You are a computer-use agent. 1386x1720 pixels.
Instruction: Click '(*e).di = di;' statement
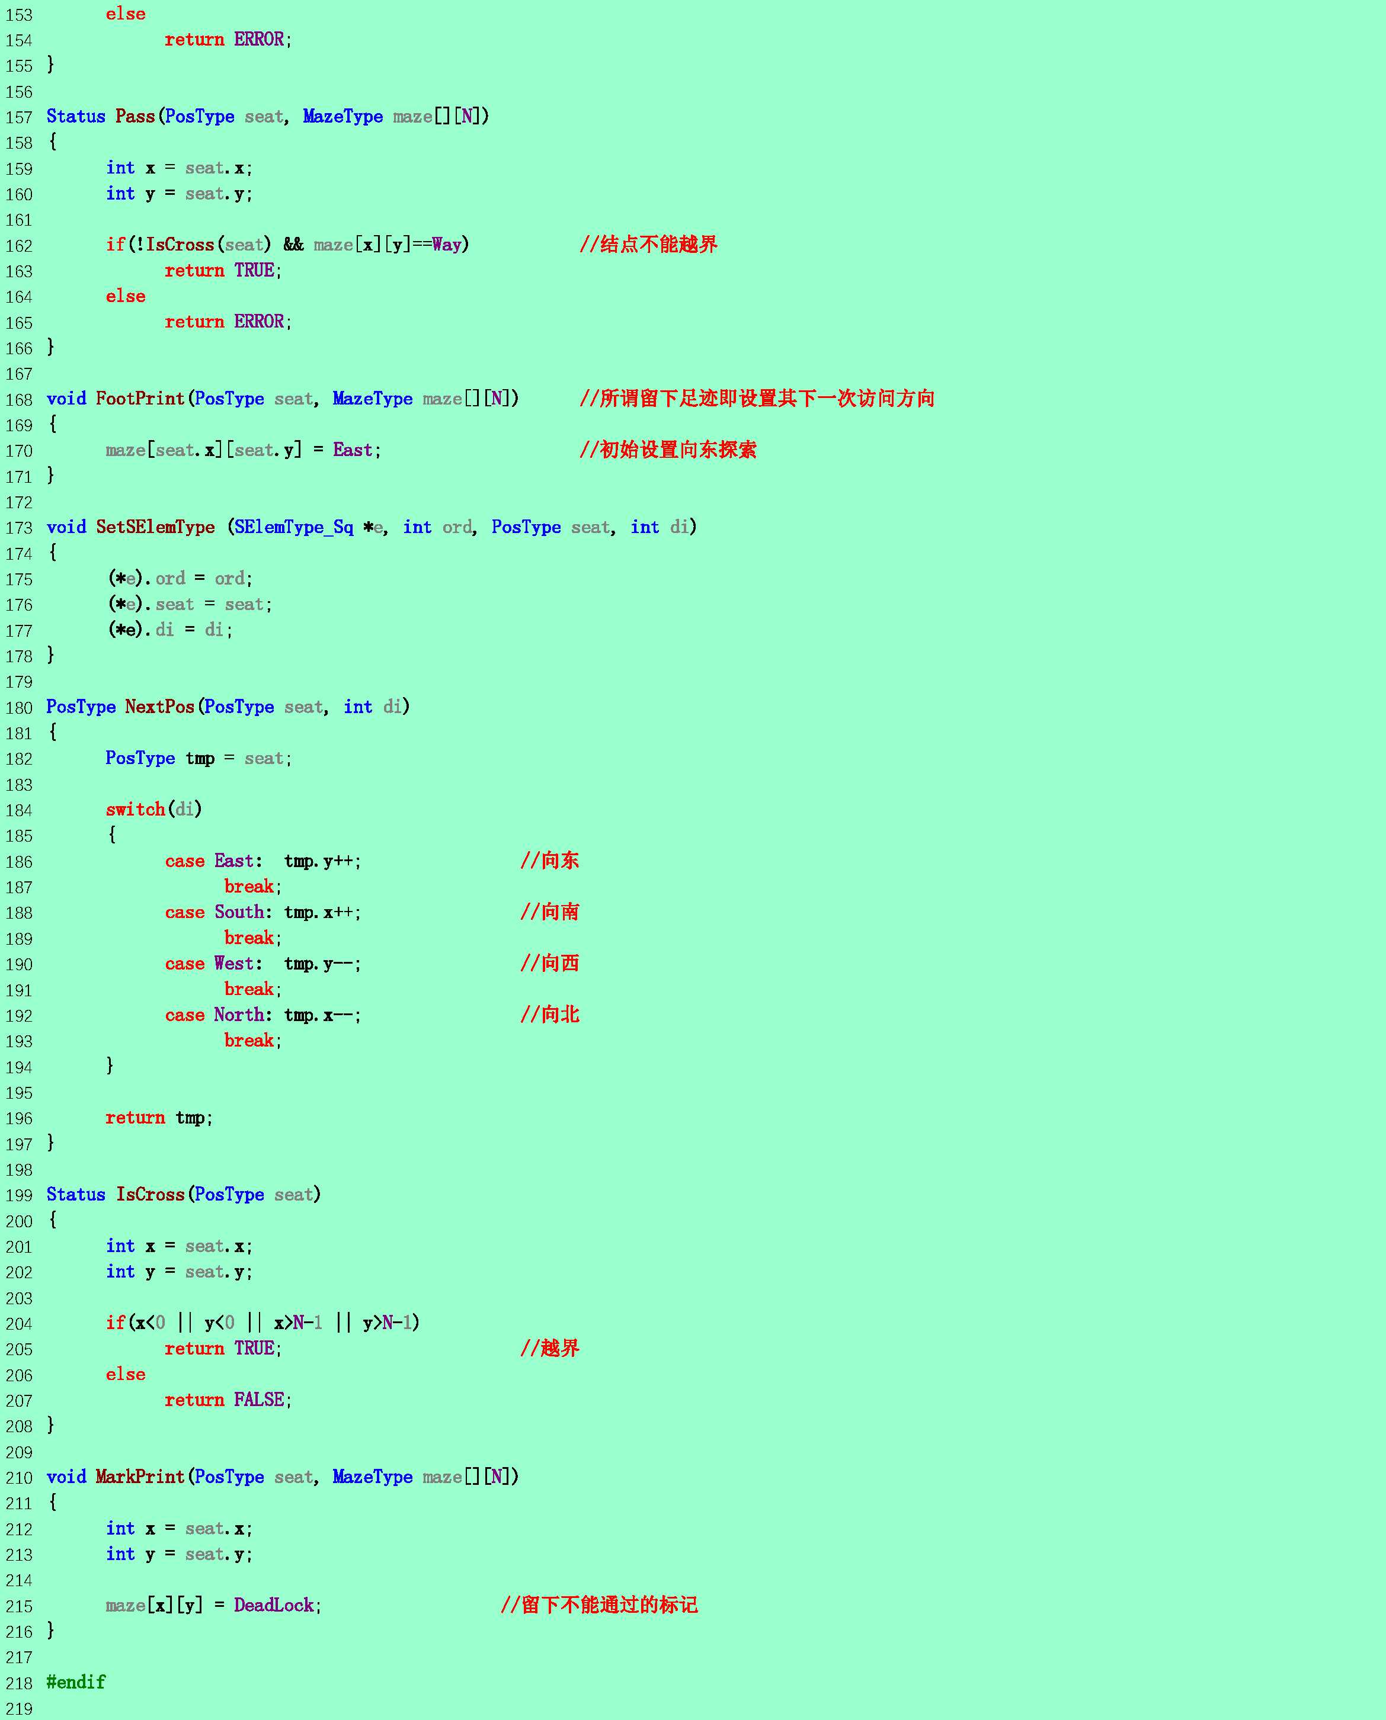coord(170,630)
